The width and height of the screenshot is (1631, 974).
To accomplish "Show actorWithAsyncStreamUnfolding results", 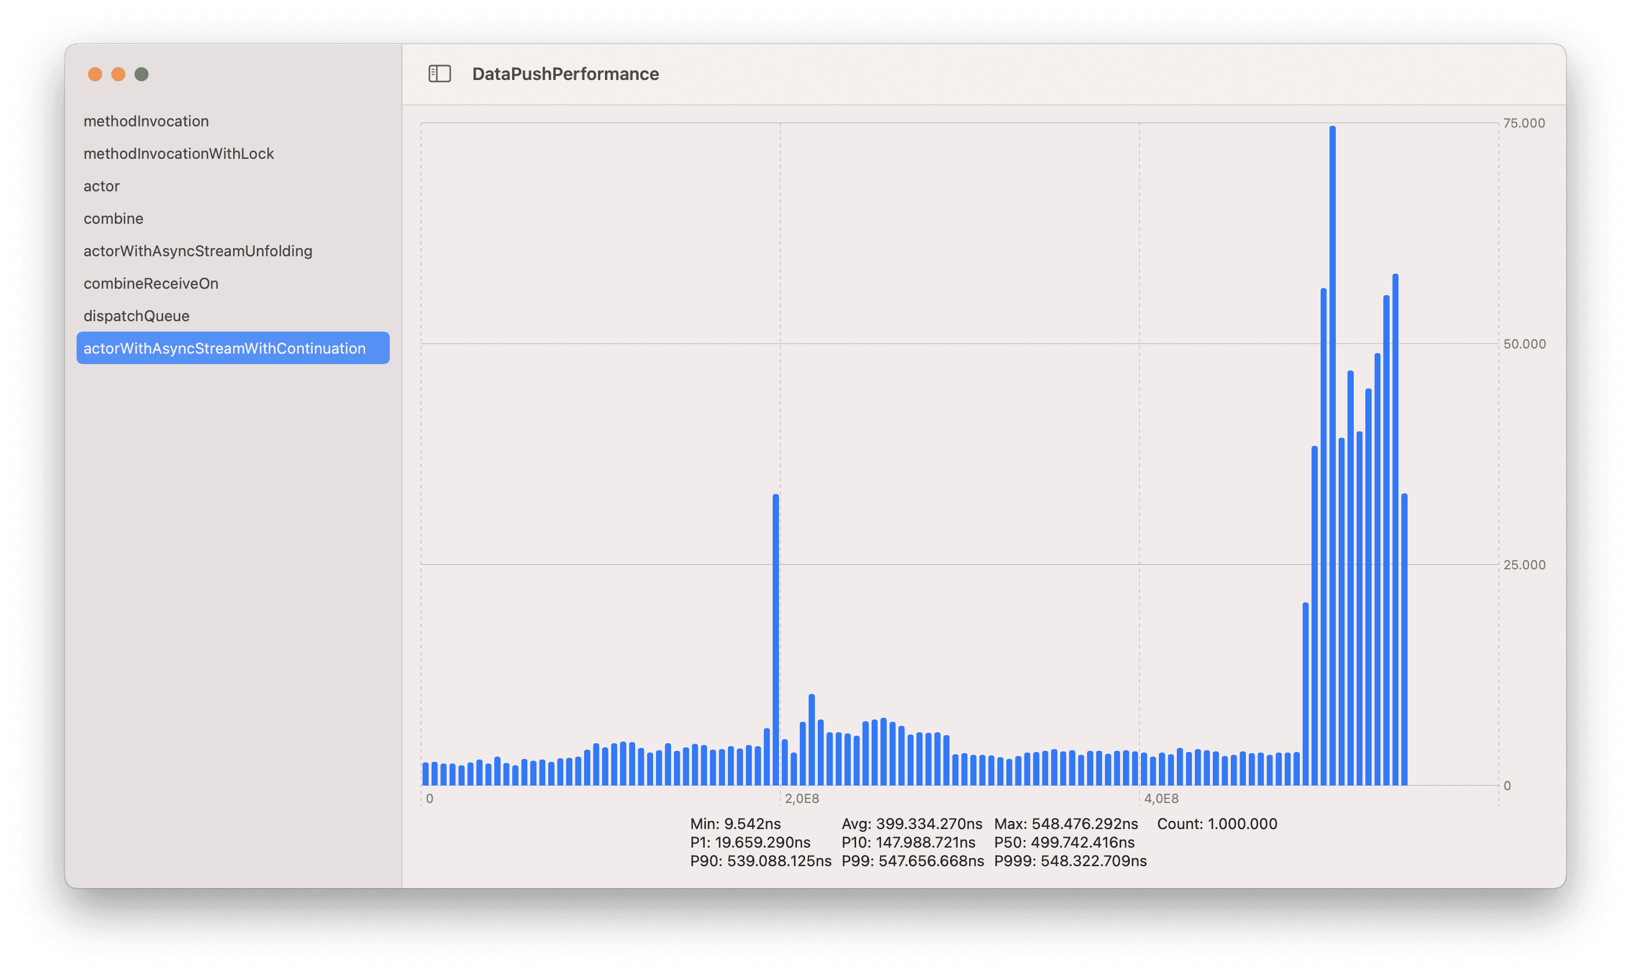I will tap(198, 252).
